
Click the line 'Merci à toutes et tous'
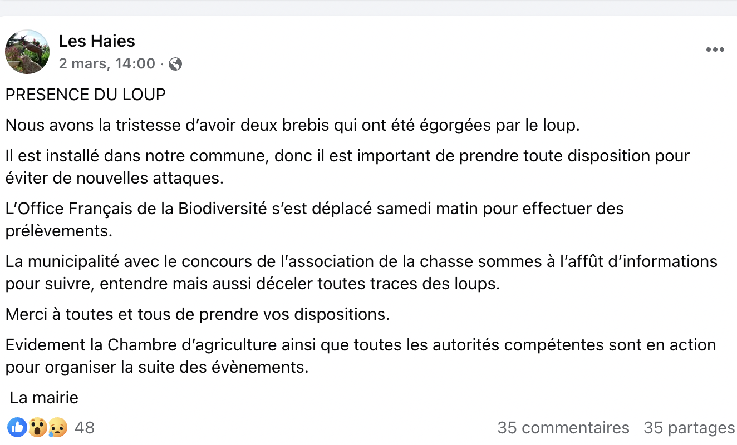tap(198, 314)
